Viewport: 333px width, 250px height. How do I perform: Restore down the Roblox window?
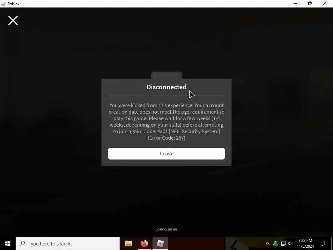tap(310, 4)
